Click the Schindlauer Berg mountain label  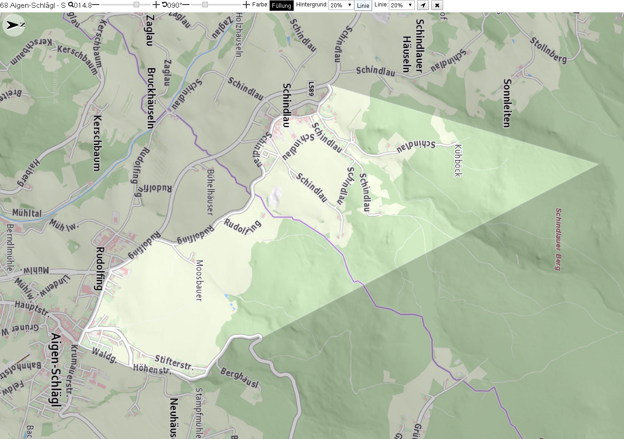point(558,239)
